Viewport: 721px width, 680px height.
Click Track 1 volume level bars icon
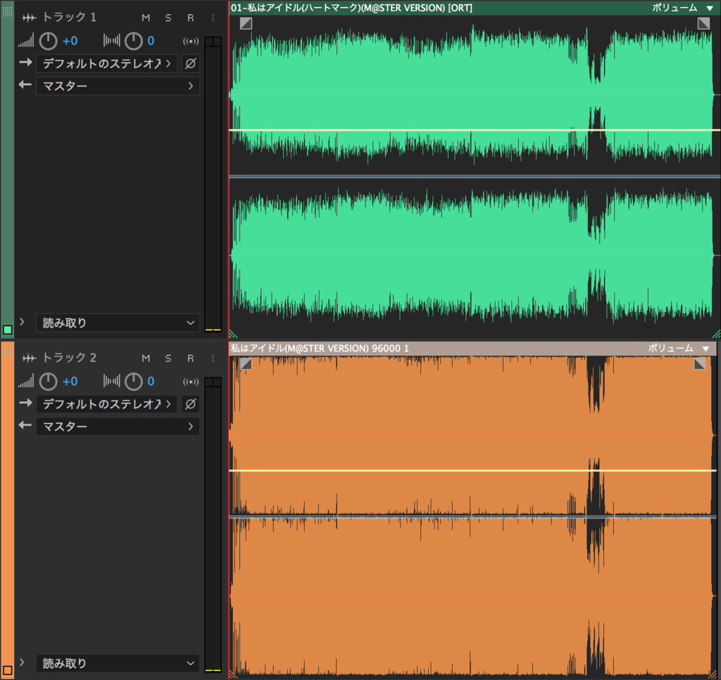pyautogui.click(x=26, y=41)
